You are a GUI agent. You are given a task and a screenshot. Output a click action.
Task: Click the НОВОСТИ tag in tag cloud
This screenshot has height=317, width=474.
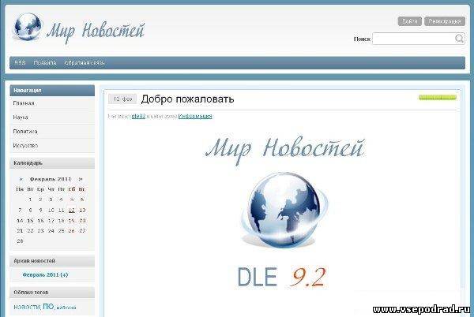tap(27, 308)
